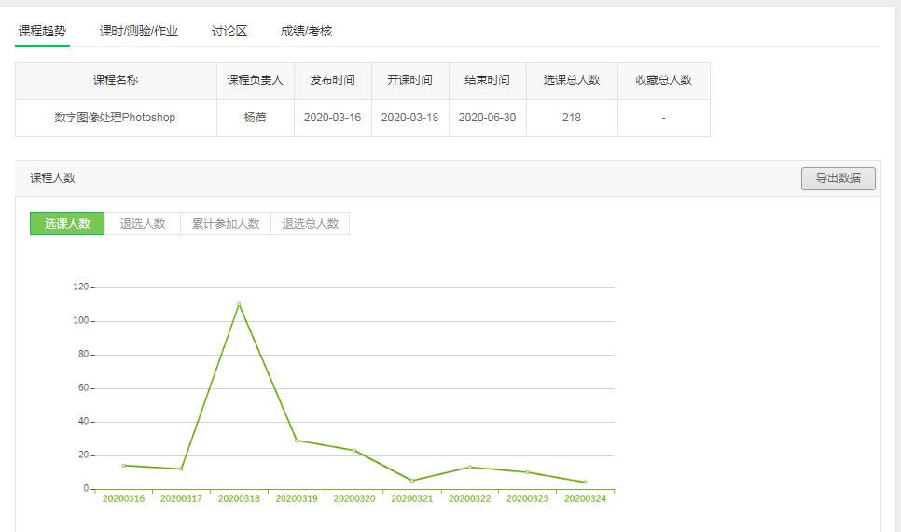Go to the 讨论区 tab
Image resolution: width=901 pixels, height=532 pixels.
tap(229, 31)
